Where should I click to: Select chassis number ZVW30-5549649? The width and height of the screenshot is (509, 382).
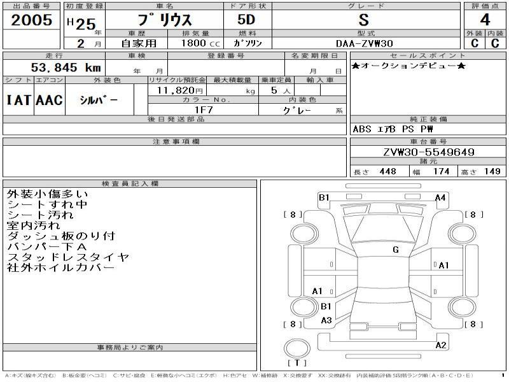pyautogui.click(x=428, y=153)
